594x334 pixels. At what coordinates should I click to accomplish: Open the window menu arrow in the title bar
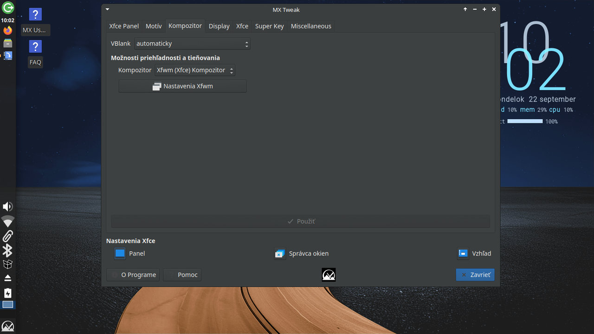pyautogui.click(x=108, y=9)
